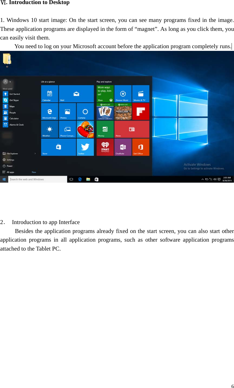This screenshot has width=234, height=388.
Task: Open the Calendar tile
Action: point(49,94)
